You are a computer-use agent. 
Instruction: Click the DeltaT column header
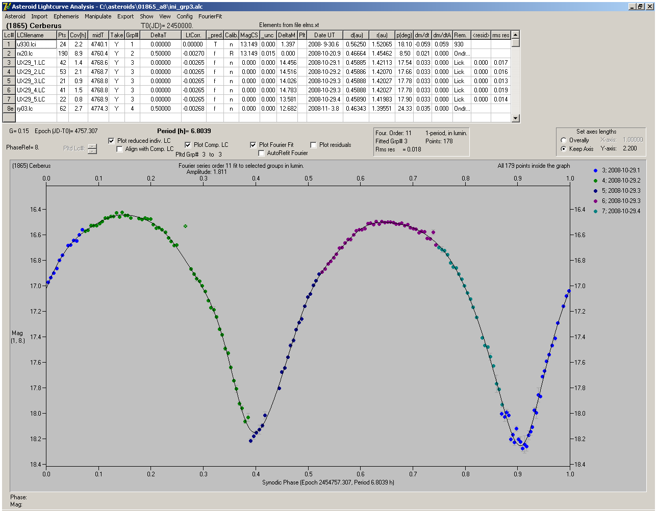tap(160, 35)
